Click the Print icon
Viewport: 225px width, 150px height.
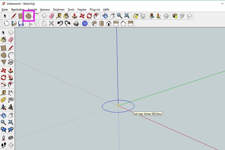(x=76, y=23)
